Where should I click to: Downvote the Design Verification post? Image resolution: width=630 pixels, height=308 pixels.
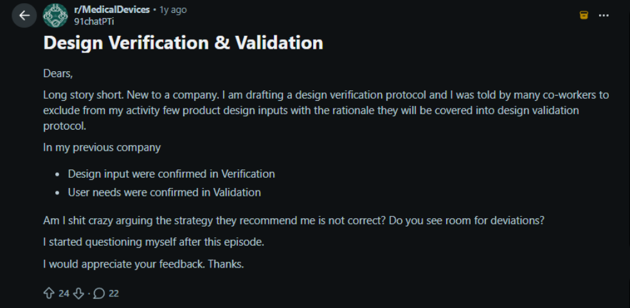pos(78,293)
